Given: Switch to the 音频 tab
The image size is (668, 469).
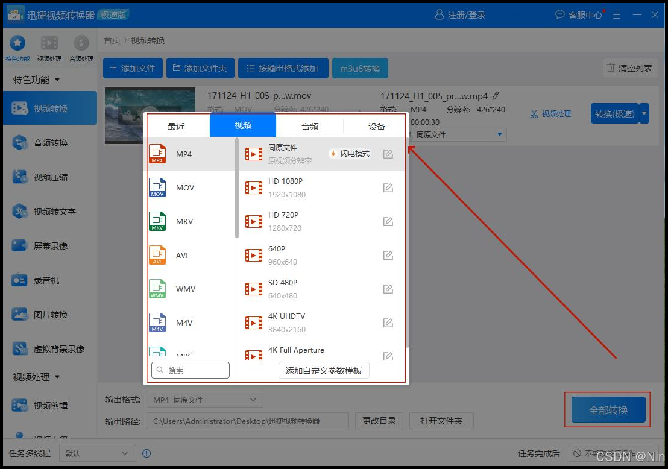Looking at the screenshot, I should tap(310, 126).
